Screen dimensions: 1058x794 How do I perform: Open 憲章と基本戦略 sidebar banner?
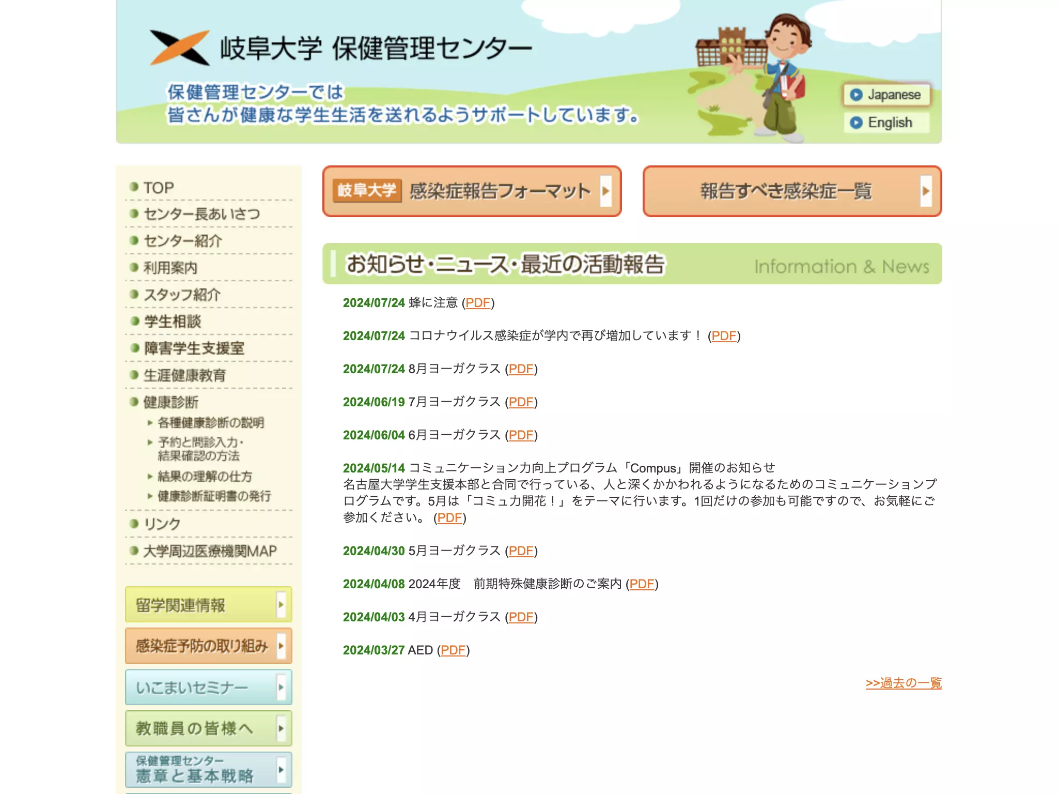(x=209, y=770)
